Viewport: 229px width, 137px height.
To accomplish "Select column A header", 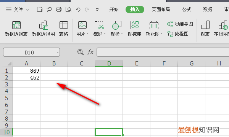I will (x=26, y=64).
